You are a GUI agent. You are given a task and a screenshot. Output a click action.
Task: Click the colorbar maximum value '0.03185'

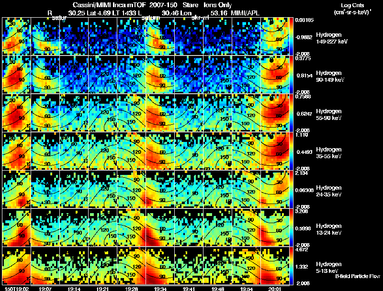(x=304, y=20)
